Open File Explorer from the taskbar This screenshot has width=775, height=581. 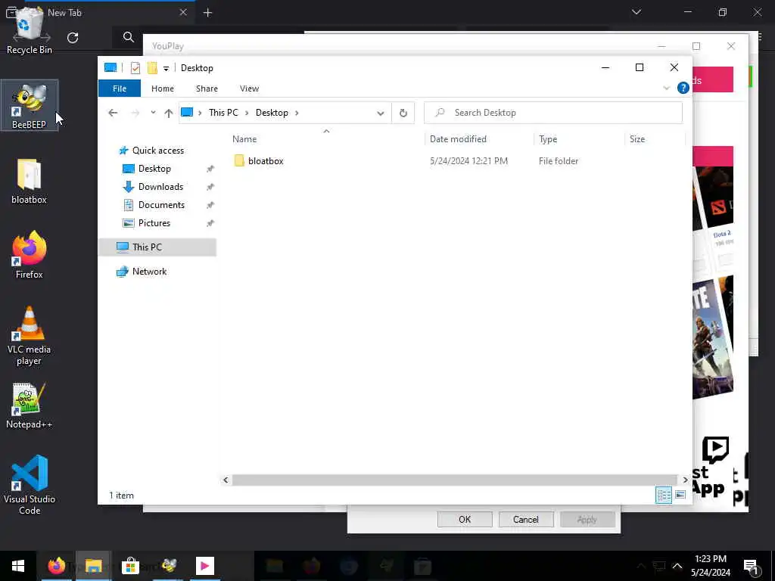93,566
